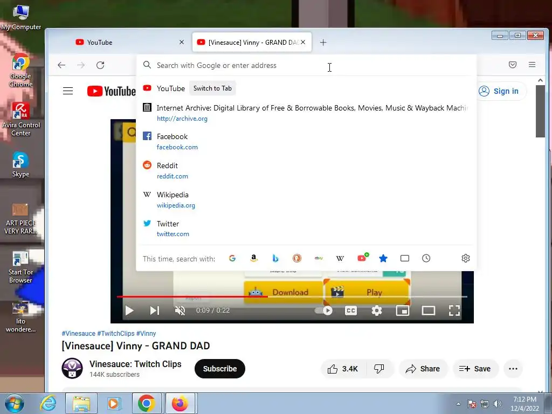Screen dimensions: 552x414
Task: Search open tabs icon
Action: coord(405,258)
